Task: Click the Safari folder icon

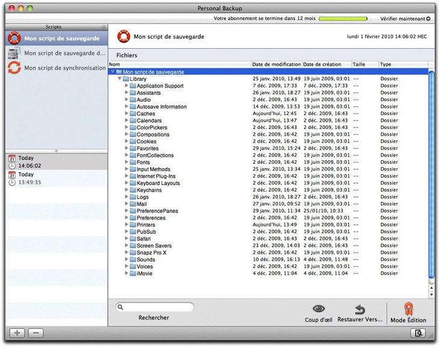Action: tap(133, 239)
